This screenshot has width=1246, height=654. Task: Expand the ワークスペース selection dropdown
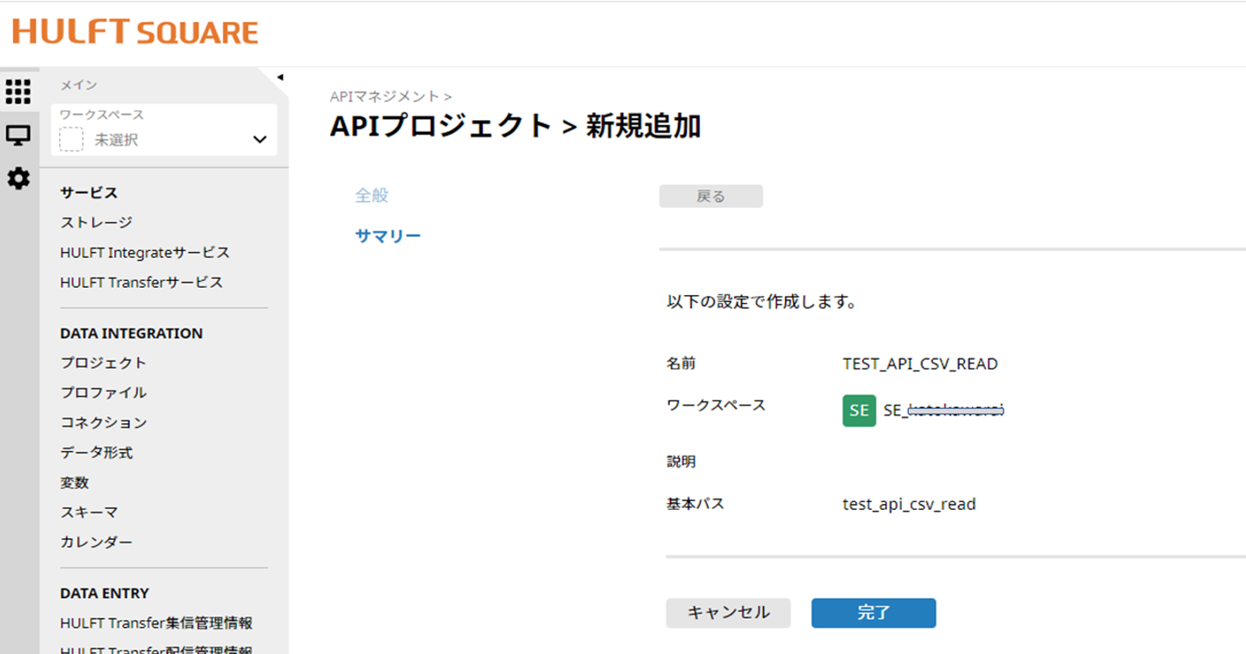click(258, 139)
